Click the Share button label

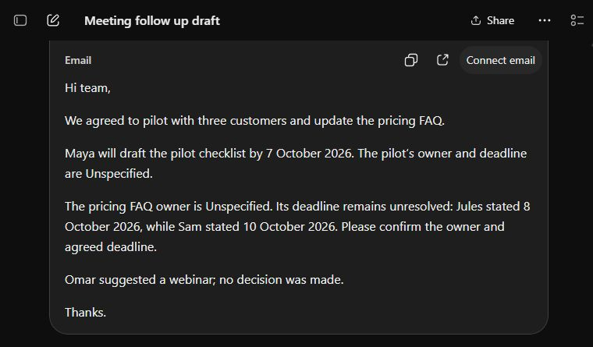(500, 20)
